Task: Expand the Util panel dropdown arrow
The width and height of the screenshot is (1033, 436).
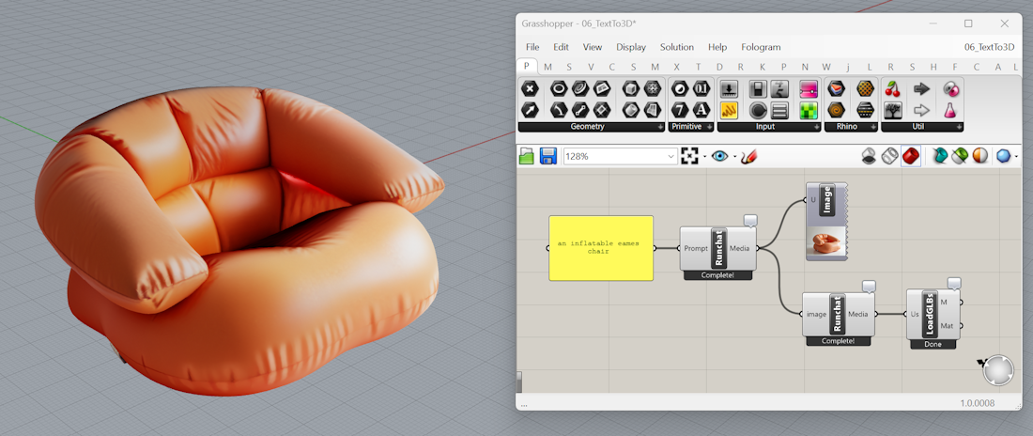Action: 959,127
